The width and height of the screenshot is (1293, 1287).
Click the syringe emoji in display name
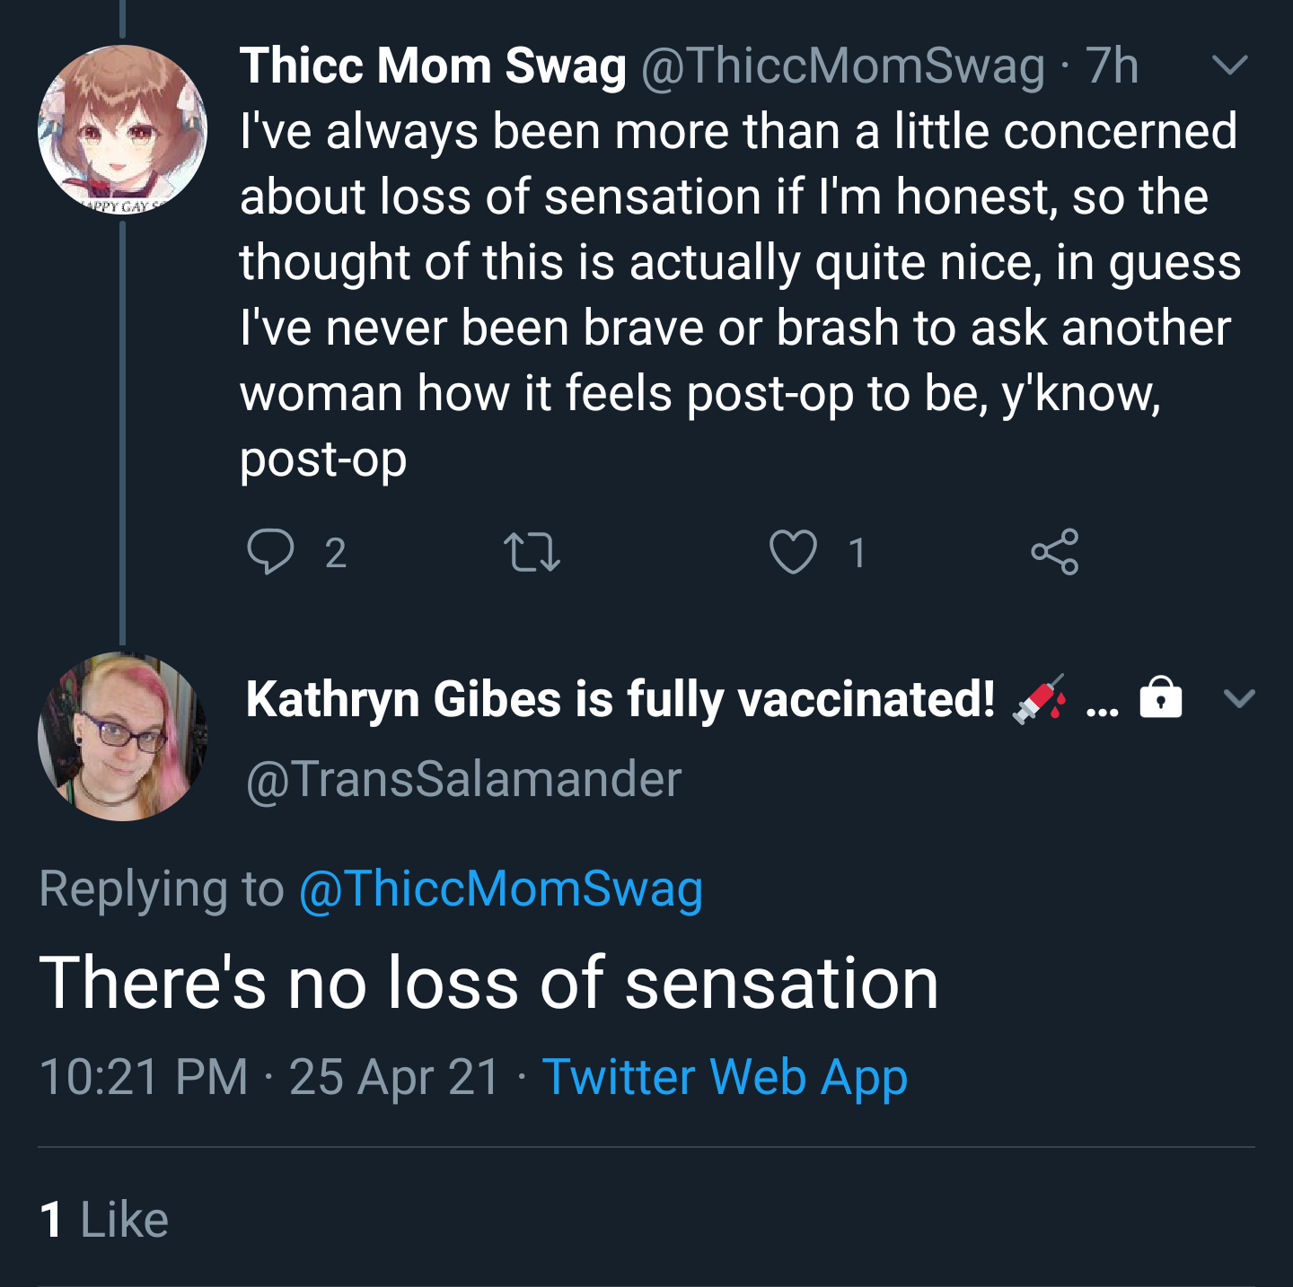(x=1039, y=698)
